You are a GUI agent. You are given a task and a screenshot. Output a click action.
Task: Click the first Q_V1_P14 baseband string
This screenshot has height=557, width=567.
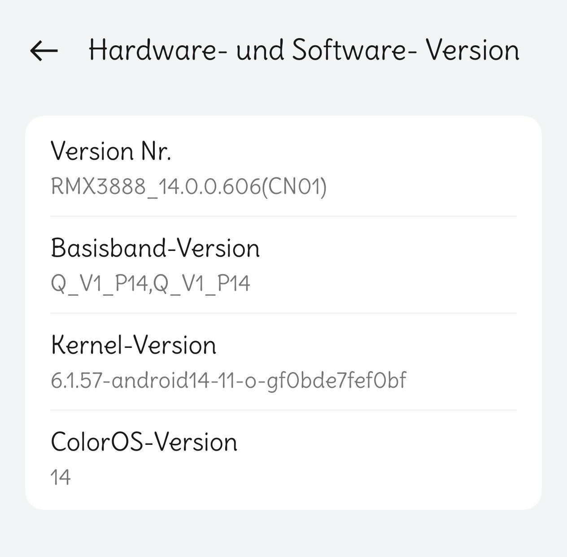pos(99,284)
